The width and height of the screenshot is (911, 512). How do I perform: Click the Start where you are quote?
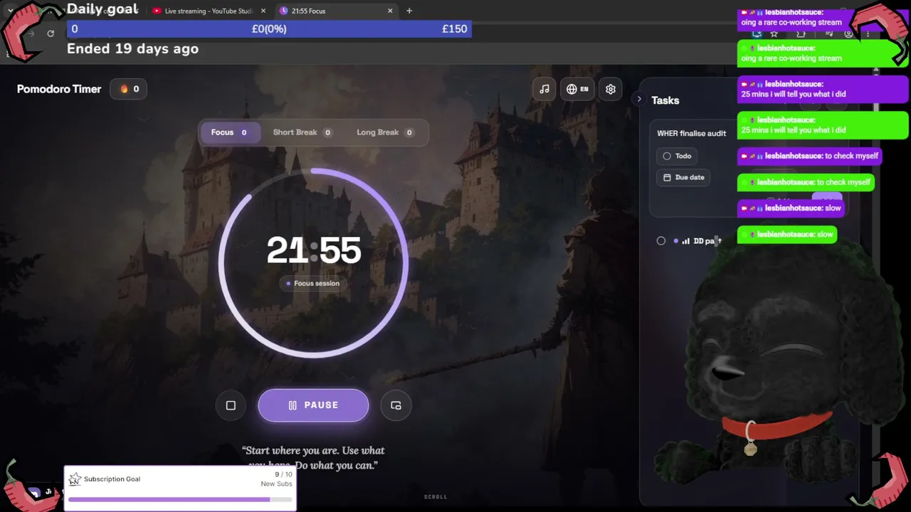click(313, 457)
